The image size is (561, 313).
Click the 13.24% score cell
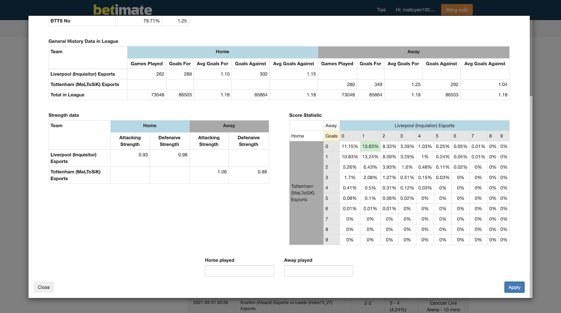(370, 157)
